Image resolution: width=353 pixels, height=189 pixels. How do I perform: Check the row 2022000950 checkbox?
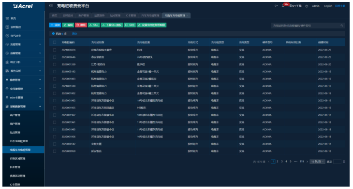55,151
